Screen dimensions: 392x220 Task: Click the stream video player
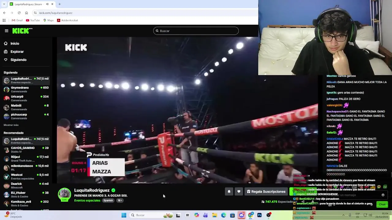(x=187, y=110)
